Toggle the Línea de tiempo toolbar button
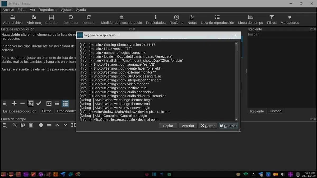 250,20
